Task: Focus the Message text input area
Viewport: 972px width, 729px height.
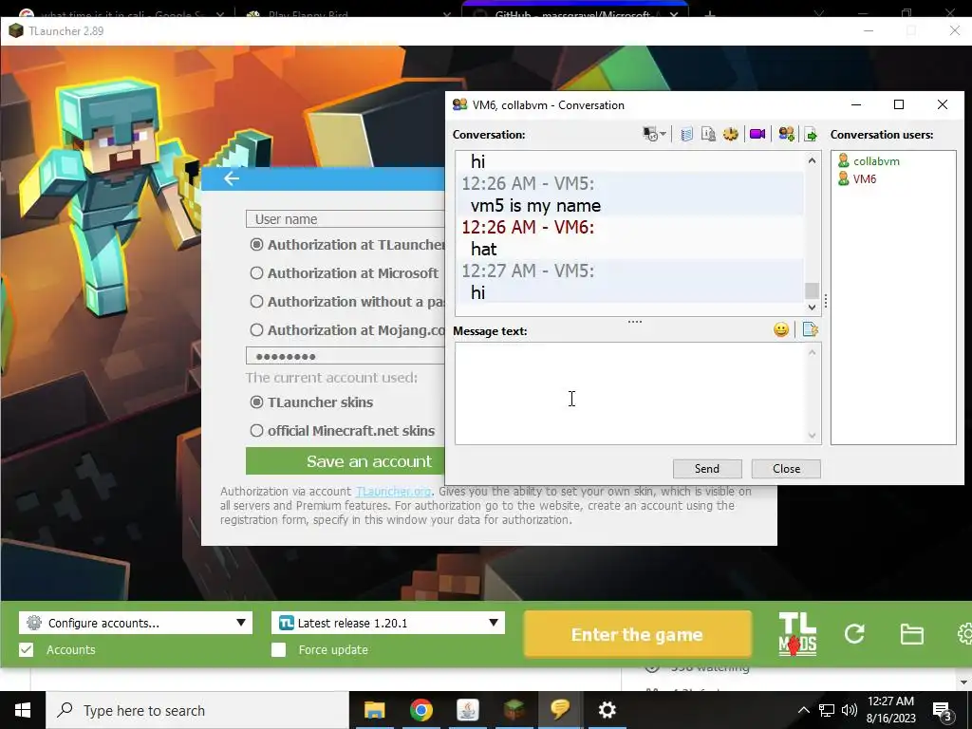Action: [631, 394]
